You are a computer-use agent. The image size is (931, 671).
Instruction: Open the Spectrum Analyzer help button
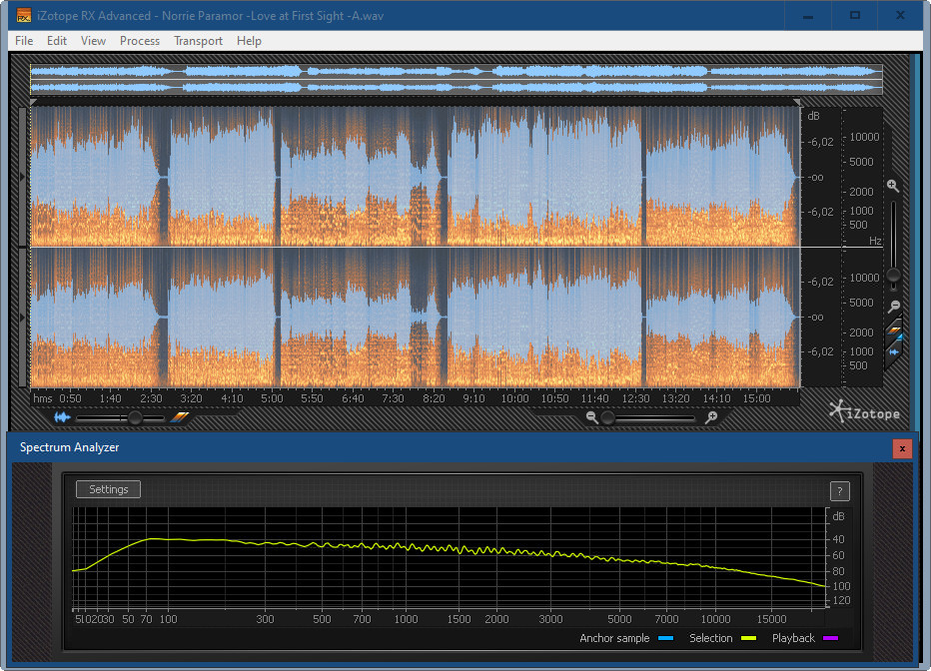click(840, 490)
